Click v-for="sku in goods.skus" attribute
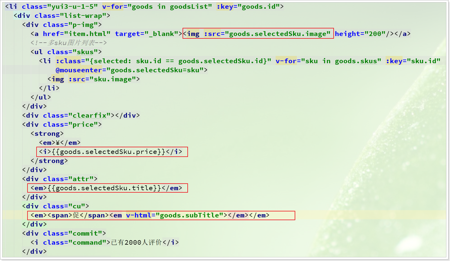 tap(329, 61)
